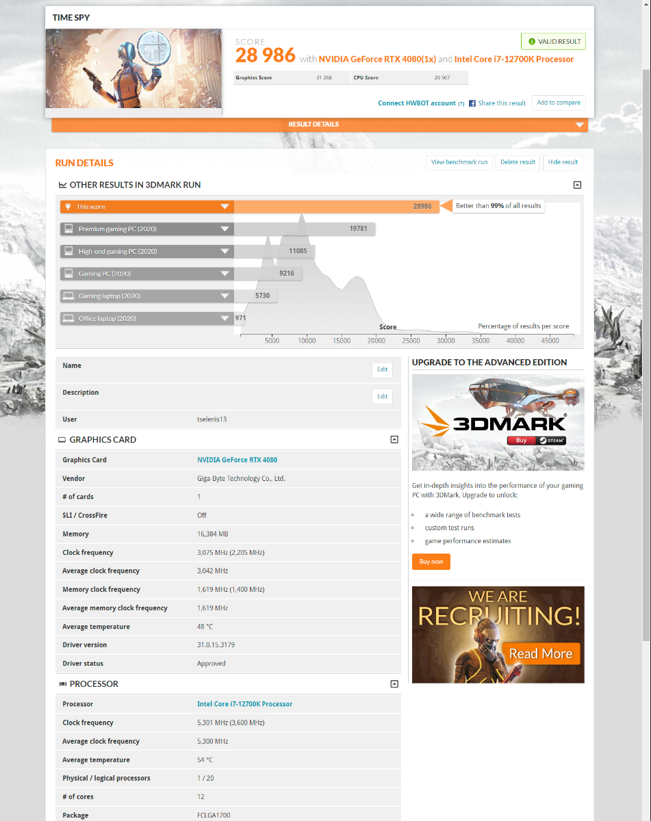Image resolution: width=651 pixels, height=821 pixels.
Task: Click GPU clock frequency 3,075 MHz (2,205 MHz)
Action: click(x=231, y=553)
